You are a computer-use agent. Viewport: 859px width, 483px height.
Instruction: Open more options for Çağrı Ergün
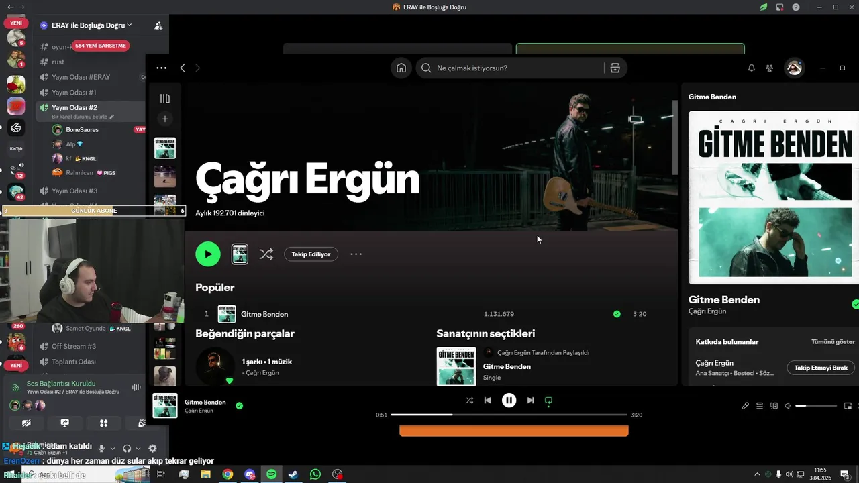[356, 254]
